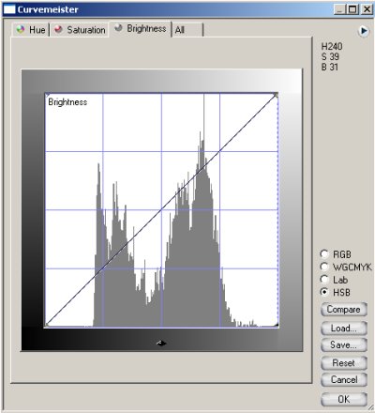Click the arrow marker below the histogram

coord(161,344)
